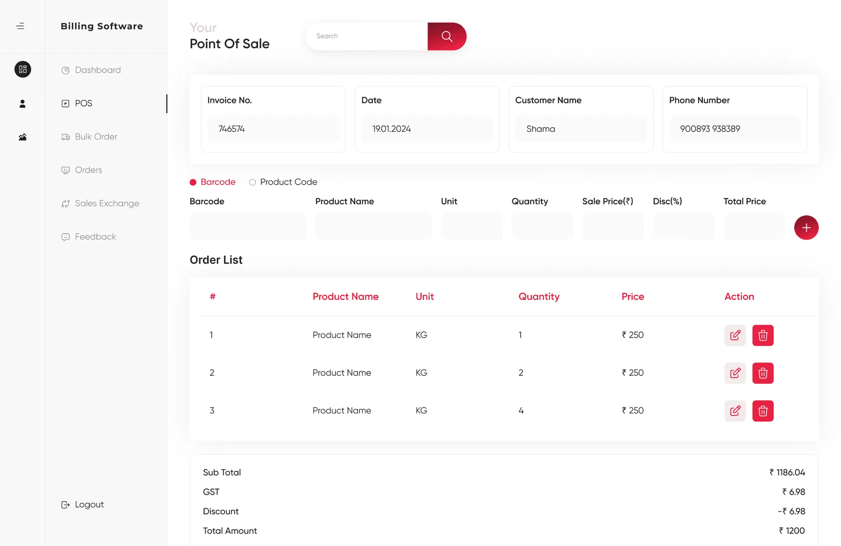Click the Sub Total value ₹ 1186.04
Viewport: 841px width, 546px height.
787,472
